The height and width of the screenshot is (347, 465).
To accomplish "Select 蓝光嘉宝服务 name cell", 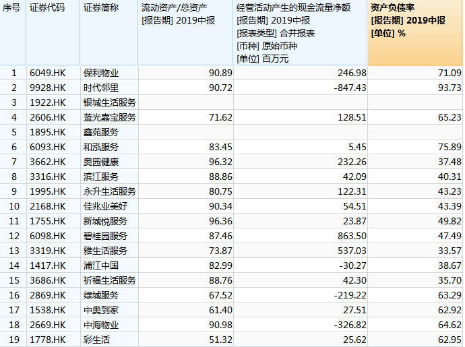I will pyautogui.click(x=109, y=117).
